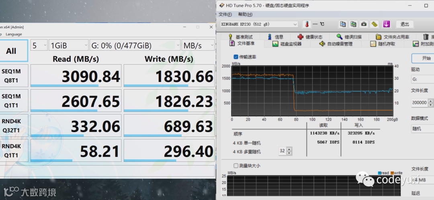Open the 驱动 G: drive dropdown in HD Tune

coord(423,80)
